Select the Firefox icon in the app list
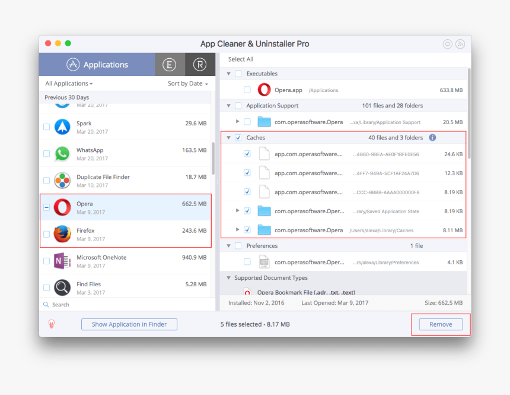This screenshot has height=395, width=510. 62,234
